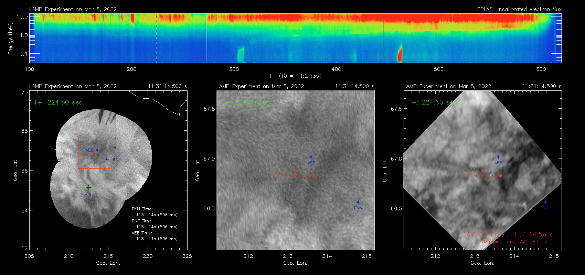Select red footprint marker in the AIC S1 diamond image
The width and height of the screenshot is (585, 275).
pos(482,170)
